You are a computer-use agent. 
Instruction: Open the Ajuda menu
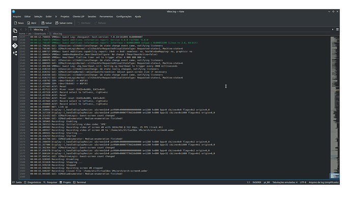point(138,16)
